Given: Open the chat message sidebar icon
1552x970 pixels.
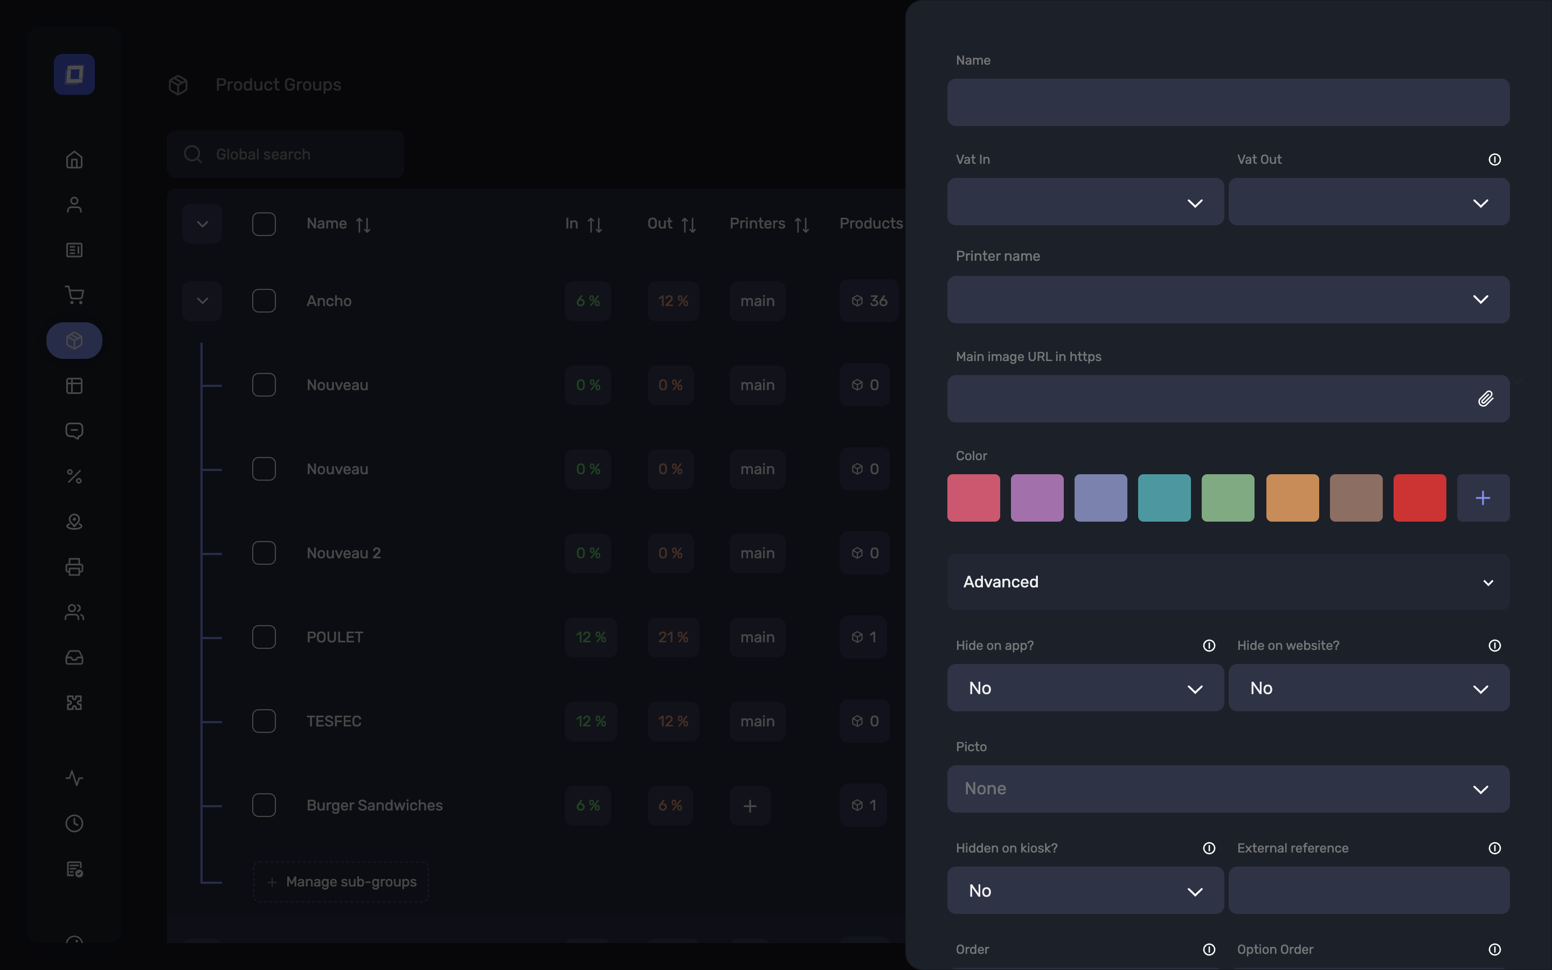Looking at the screenshot, I should (x=74, y=431).
